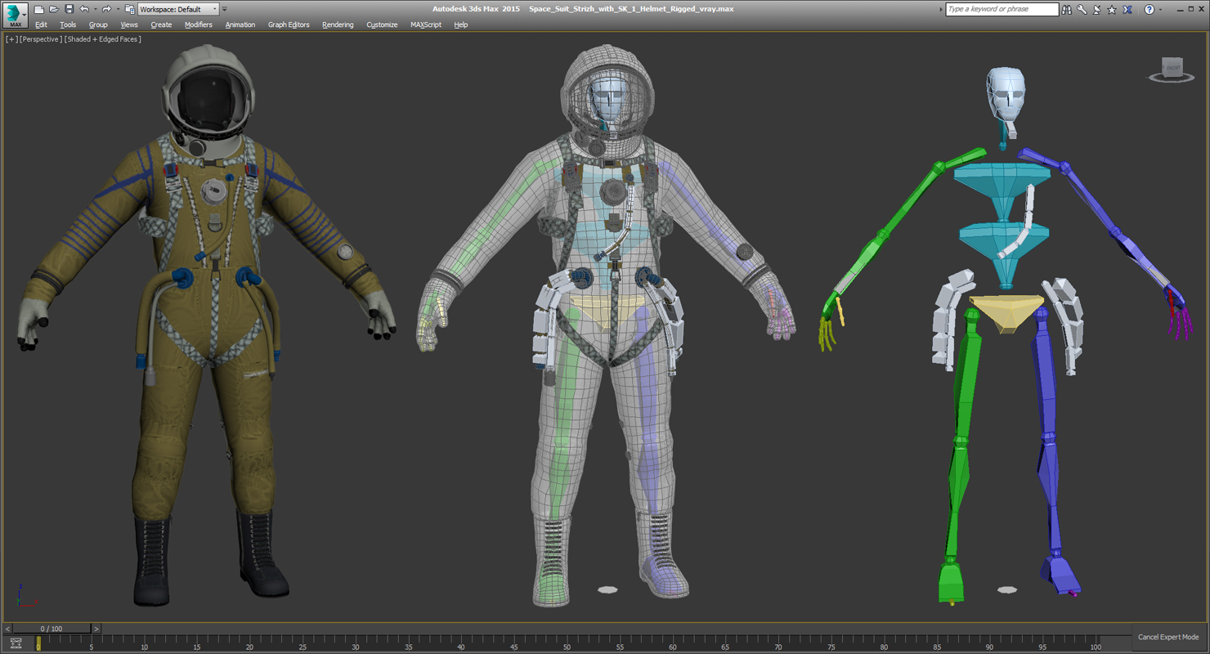Image resolution: width=1210 pixels, height=654 pixels.
Task: Open the Group menu
Action: pyautogui.click(x=98, y=25)
